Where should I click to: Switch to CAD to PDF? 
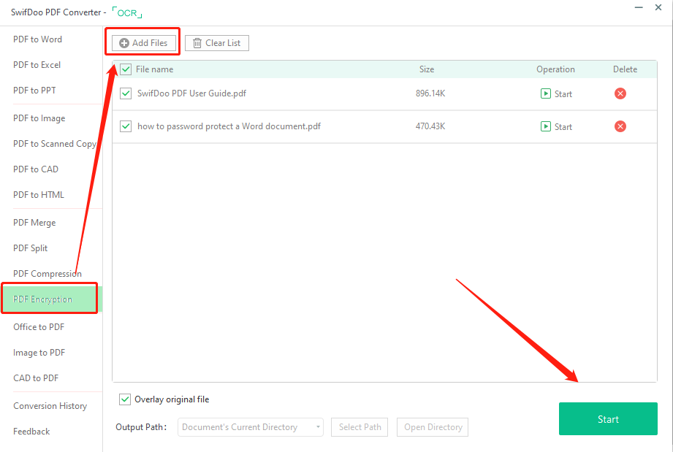pos(36,378)
